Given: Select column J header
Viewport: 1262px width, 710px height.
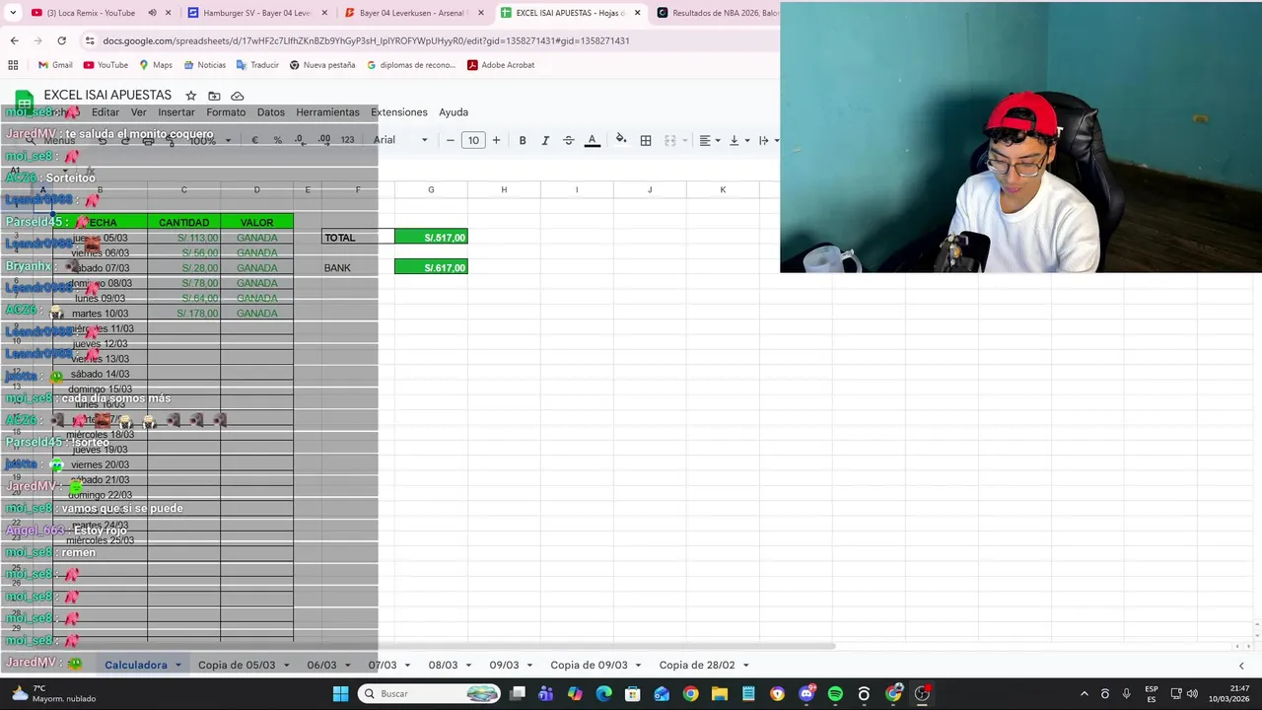Looking at the screenshot, I should coord(650,189).
